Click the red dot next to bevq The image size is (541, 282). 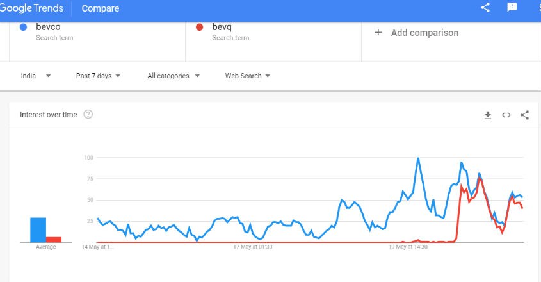[199, 28]
